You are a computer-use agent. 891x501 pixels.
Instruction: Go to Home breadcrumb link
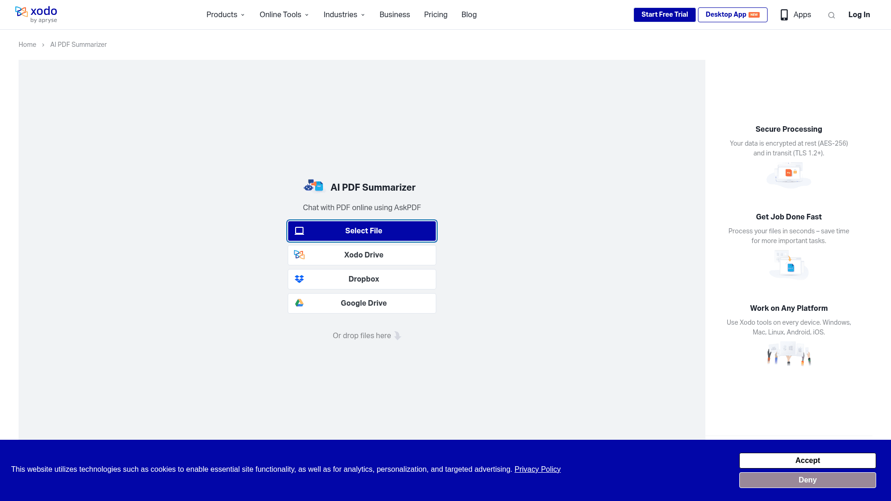[x=27, y=45]
